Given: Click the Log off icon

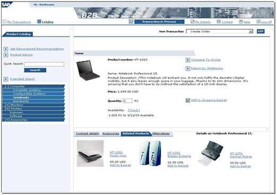Looking at the screenshot, I should click(258, 22).
